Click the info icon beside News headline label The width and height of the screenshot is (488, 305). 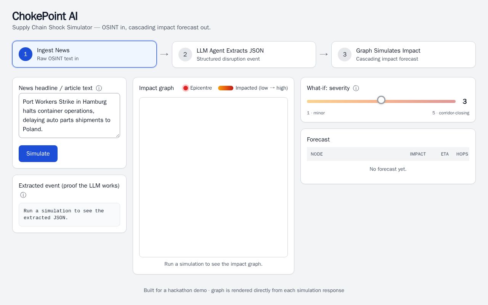pyautogui.click(x=99, y=88)
